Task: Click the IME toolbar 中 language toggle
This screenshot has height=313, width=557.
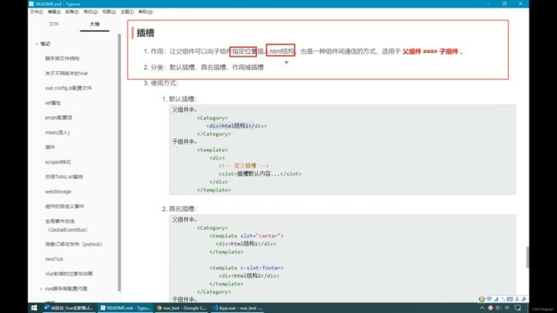Action: [x=489, y=298]
